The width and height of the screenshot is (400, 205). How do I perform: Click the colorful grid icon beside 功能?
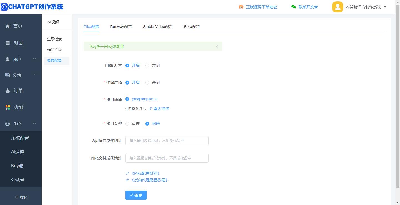[8, 107]
